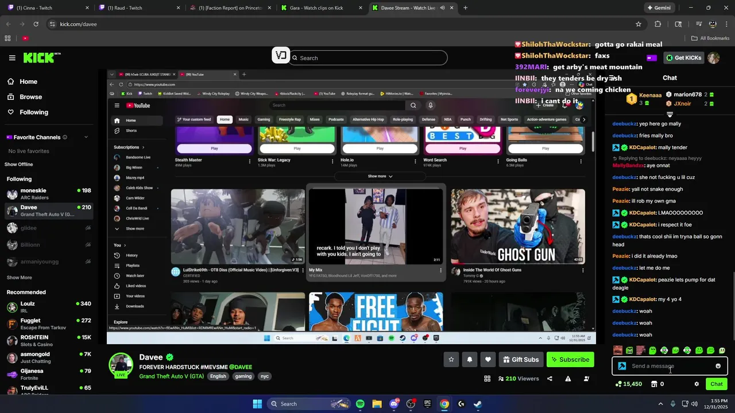
Task: Open Steam from Windows taskbar
Action: tap(478, 404)
